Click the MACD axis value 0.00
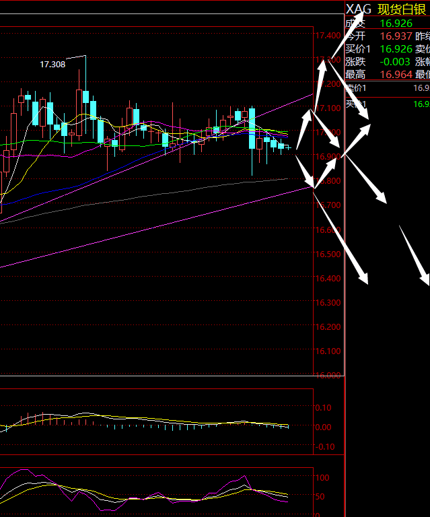Viewport: 430px width, 517px height. pos(323,427)
